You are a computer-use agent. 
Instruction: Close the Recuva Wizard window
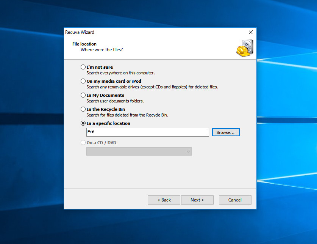250,33
